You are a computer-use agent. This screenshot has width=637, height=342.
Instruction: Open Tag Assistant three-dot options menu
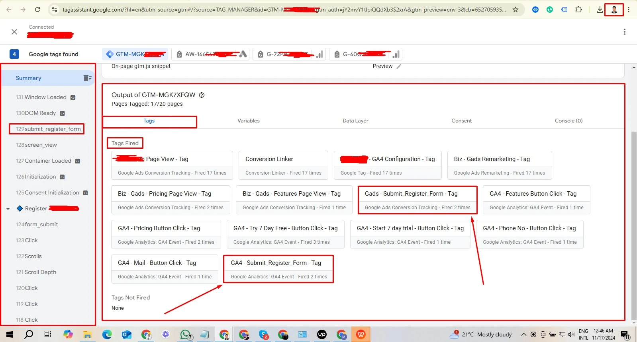click(624, 32)
